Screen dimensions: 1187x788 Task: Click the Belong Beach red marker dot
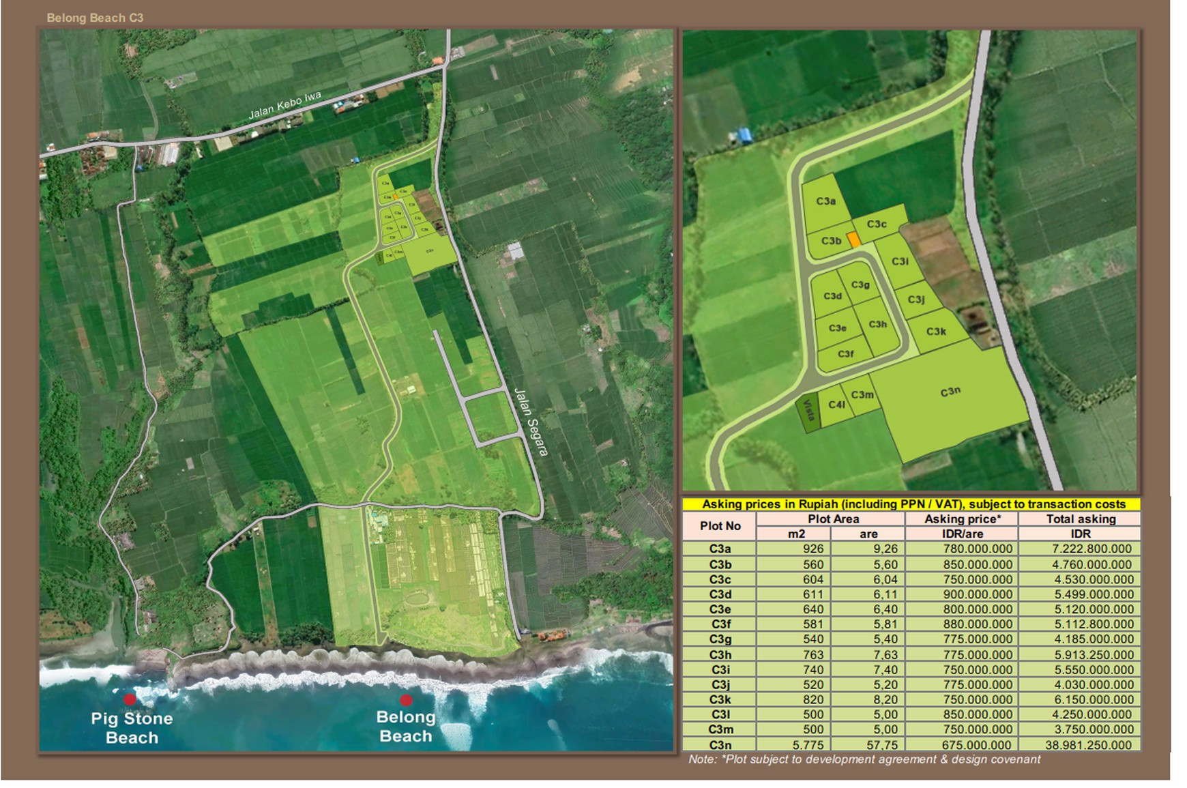click(x=406, y=700)
